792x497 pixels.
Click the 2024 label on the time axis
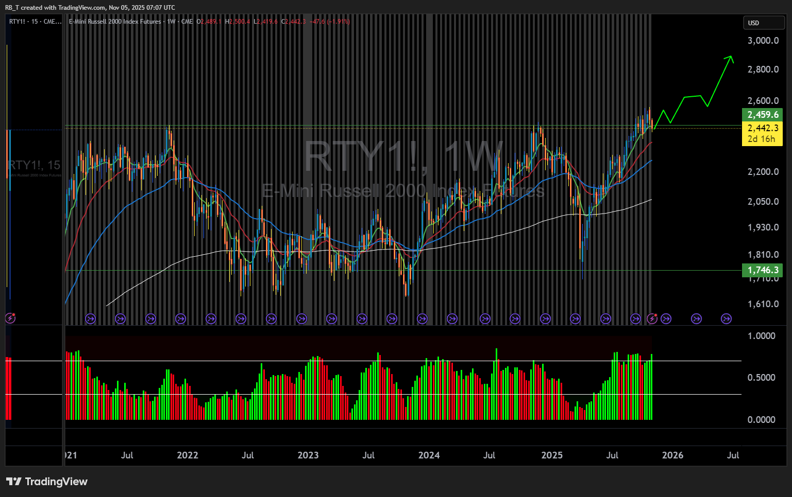429,455
